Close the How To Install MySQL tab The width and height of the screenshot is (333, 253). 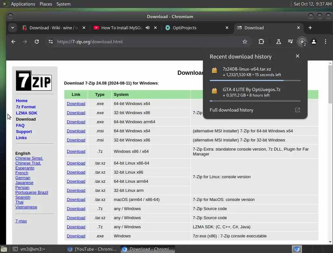click(x=155, y=28)
